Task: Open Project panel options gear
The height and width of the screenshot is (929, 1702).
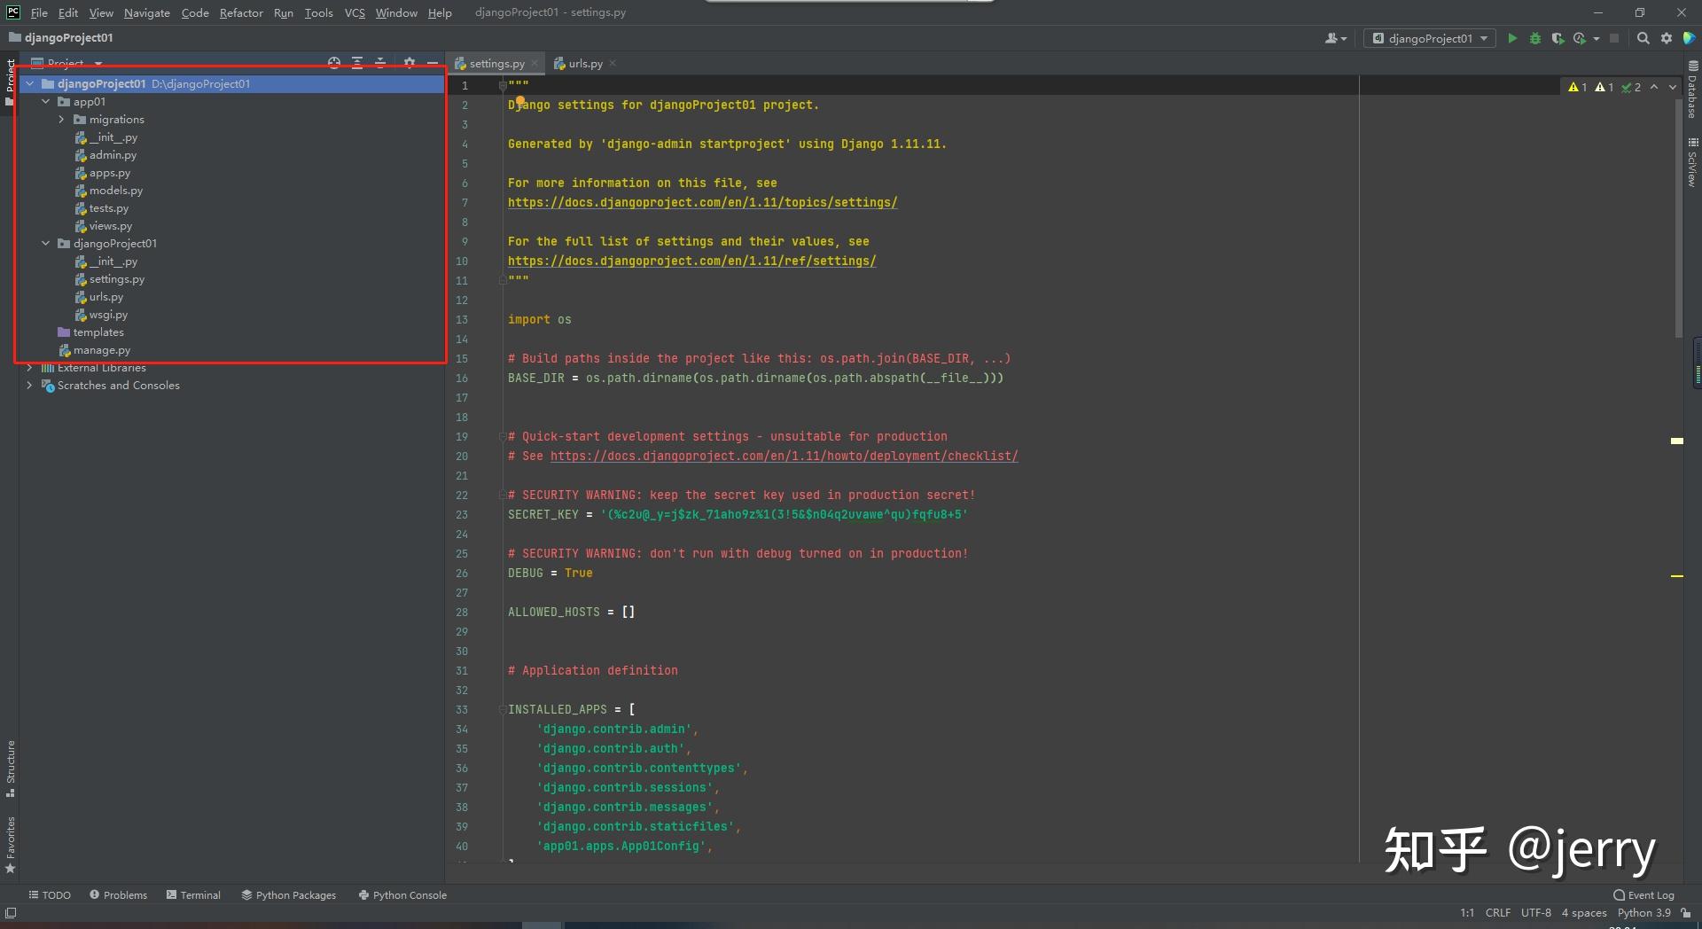Action: pos(409,63)
